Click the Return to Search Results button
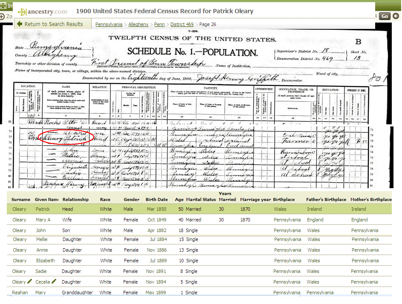This screenshot has height=304, width=402. (53, 24)
